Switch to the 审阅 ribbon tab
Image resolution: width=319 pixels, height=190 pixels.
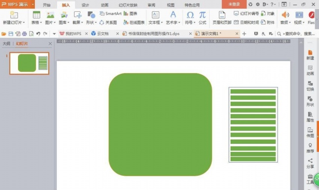pos(151,5)
